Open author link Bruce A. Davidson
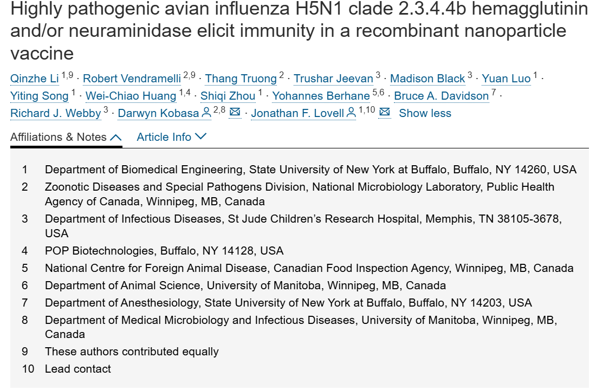 tap(441, 96)
